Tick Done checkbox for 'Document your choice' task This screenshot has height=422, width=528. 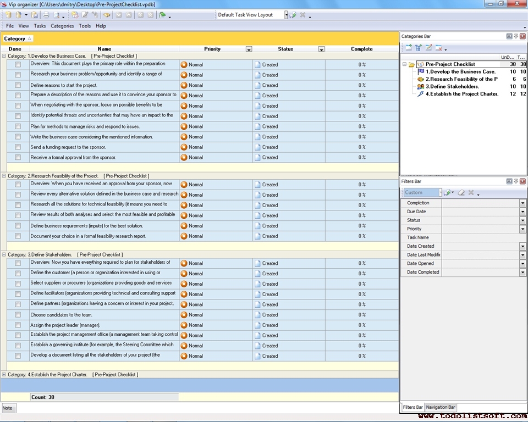pyautogui.click(x=18, y=236)
